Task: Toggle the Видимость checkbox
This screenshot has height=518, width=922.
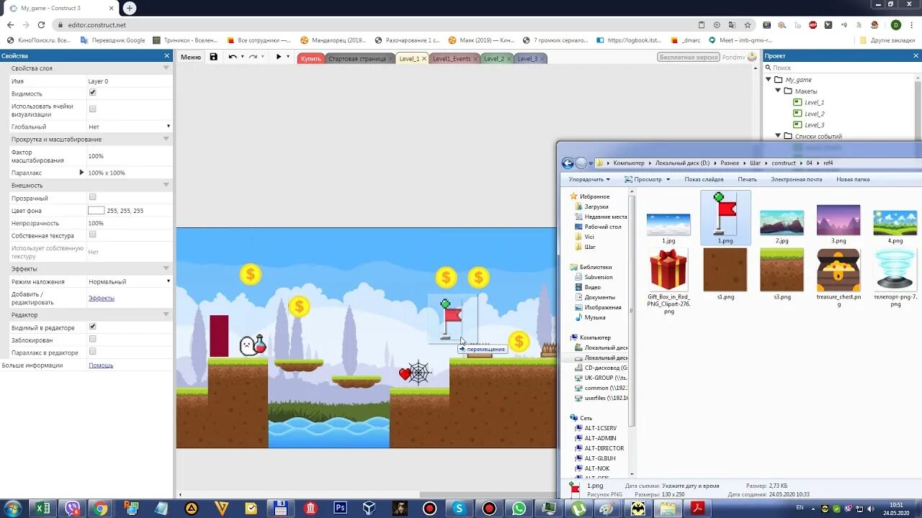Action: coord(92,93)
